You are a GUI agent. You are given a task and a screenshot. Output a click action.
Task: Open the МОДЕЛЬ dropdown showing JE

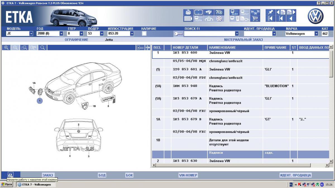(x=31, y=34)
